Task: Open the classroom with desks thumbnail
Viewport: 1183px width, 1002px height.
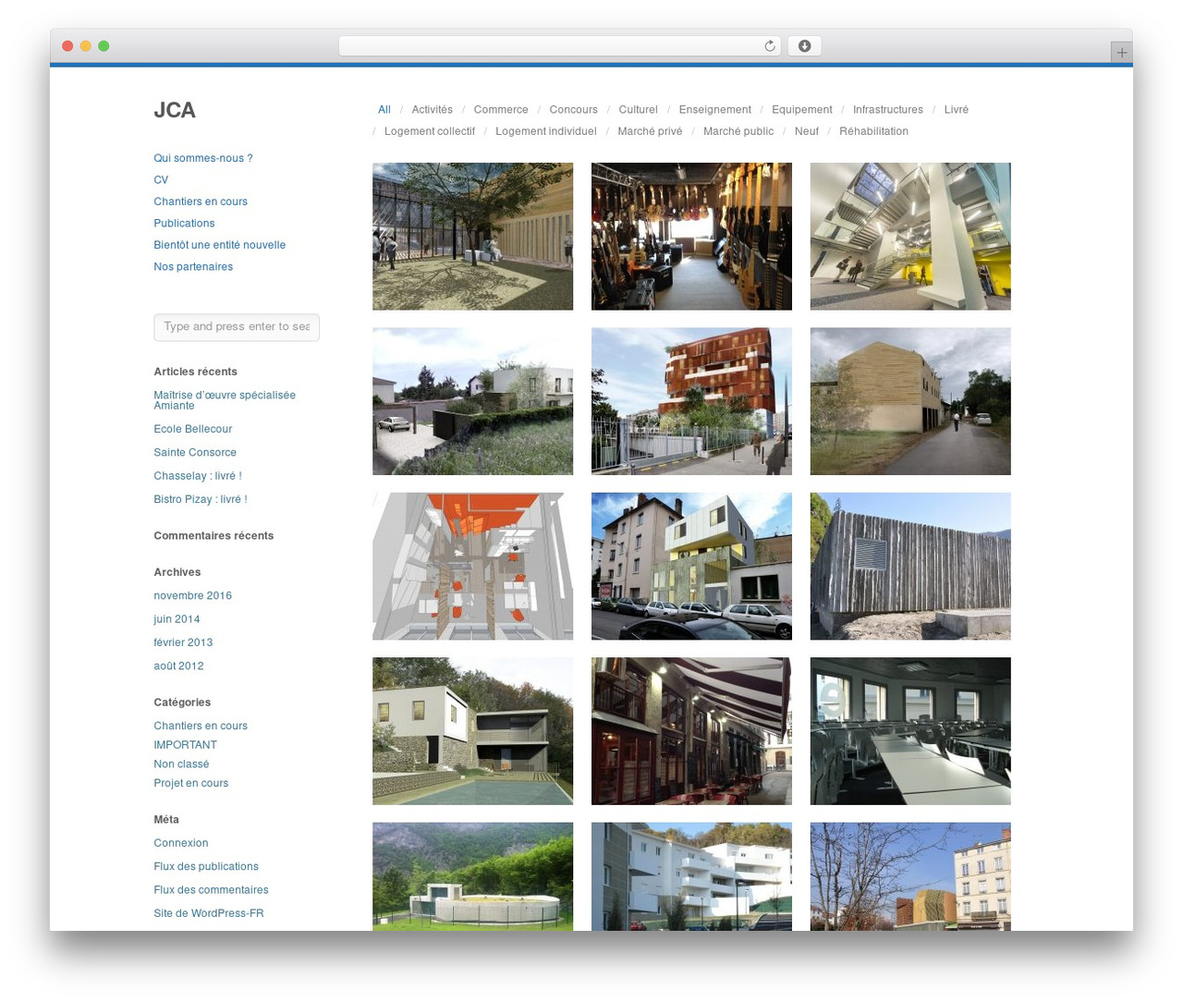Action: click(910, 731)
